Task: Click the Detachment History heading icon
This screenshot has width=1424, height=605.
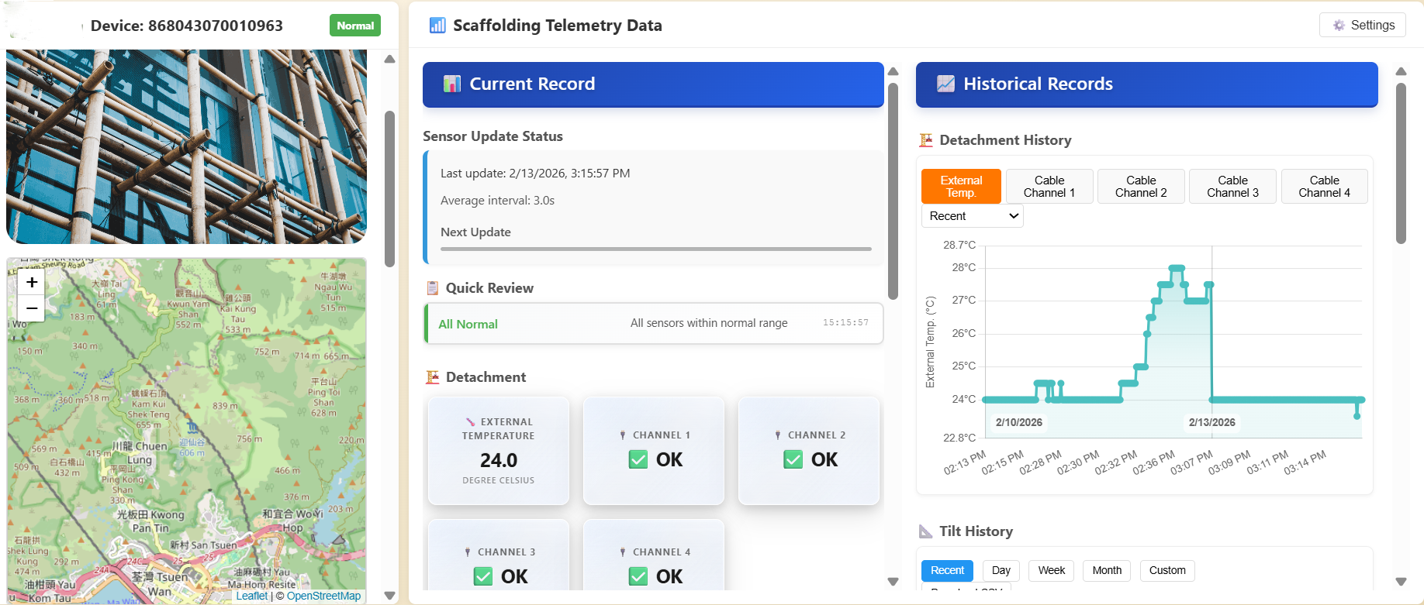Action: pos(926,140)
